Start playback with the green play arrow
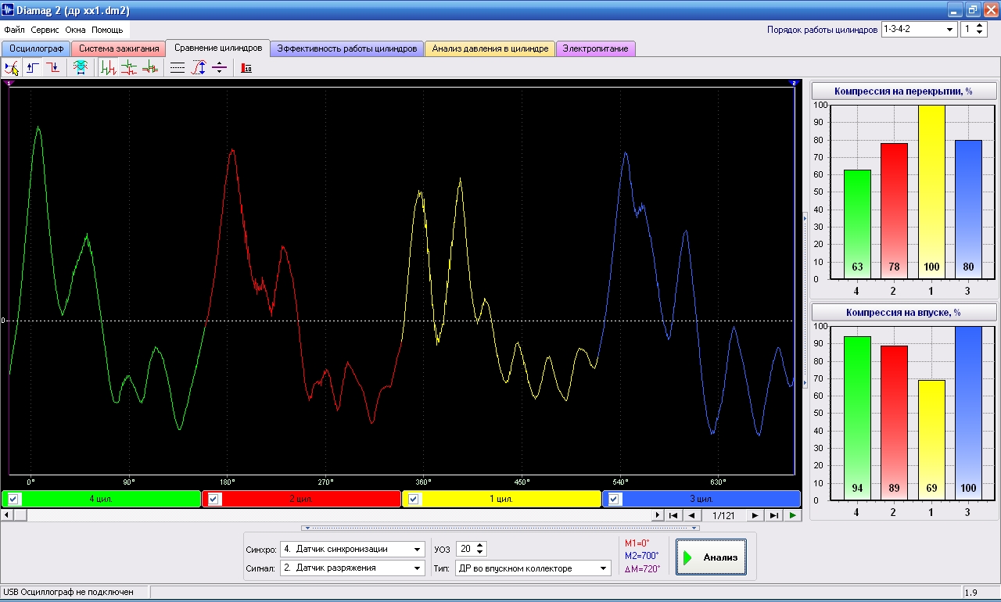The width and height of the screenshot is (1001, 602). pyautogui.click(x=793, y=515)
